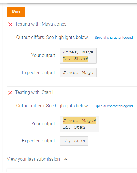This screenshot has width=137, height=173.
Task: Click first Output differs message text
Action: [x=52, y=38]
